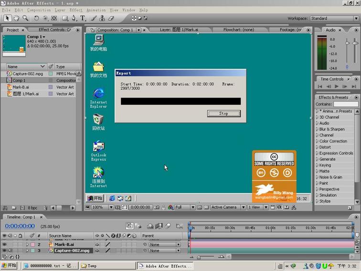Open the Animation menu

click(96, 10)
